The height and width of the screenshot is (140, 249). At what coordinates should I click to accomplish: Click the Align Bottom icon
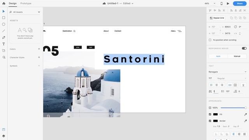[x=219, y=10]
